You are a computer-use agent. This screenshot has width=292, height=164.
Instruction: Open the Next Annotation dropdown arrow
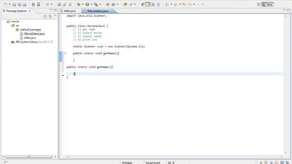click(172, 4)
